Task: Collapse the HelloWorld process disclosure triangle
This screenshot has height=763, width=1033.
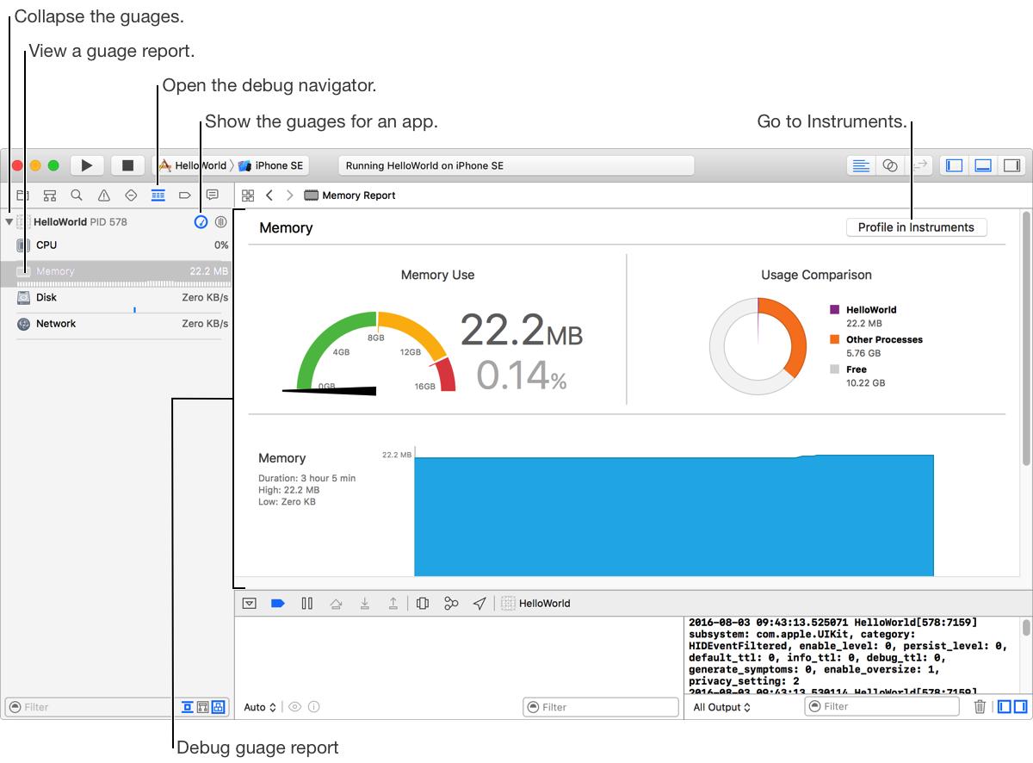Action: pyautogui.click(x=9, y=222)
